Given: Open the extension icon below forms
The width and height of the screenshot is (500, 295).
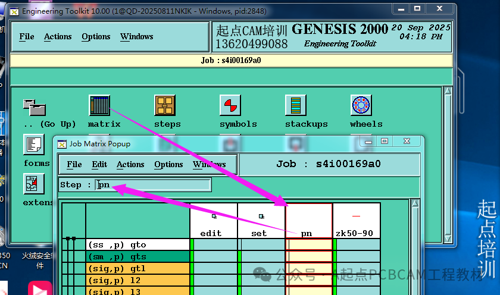Looking at the screenshot, I should click(x=34, y=184).
